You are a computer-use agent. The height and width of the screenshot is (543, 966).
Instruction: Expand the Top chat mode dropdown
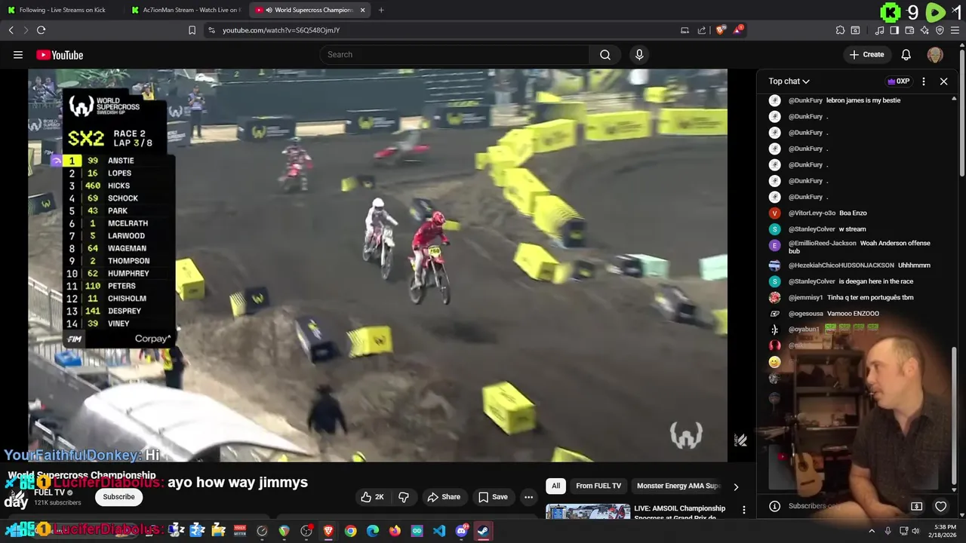tap(789, 81)
